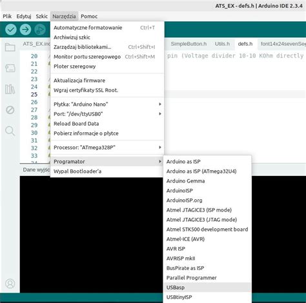
Task: Expand the Port "/dev/ttyUSB0" submenu
Action: [107, 114]
